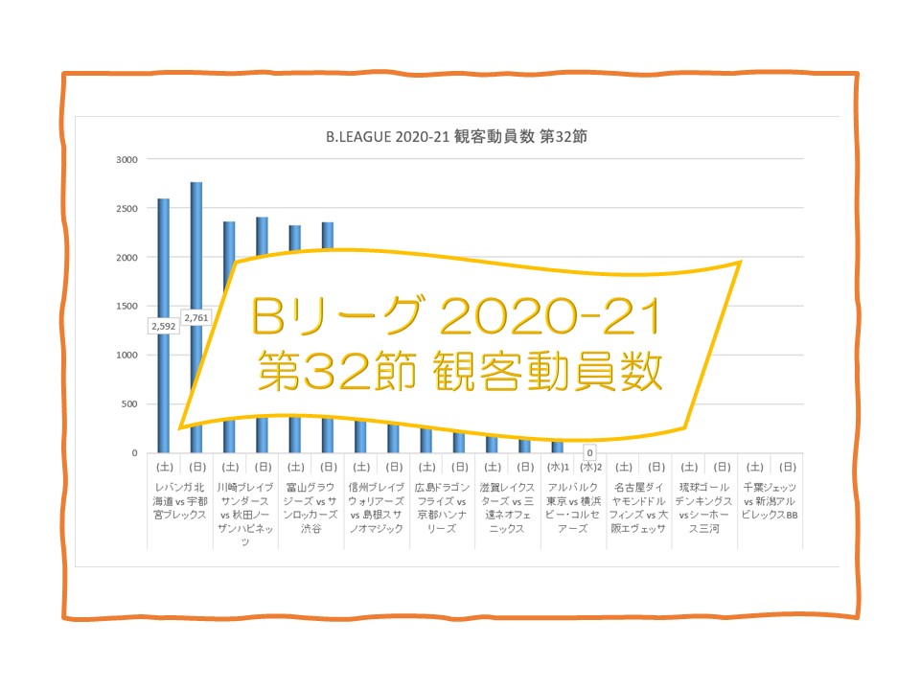Click (日) label above 広島ドラゴンフライズ matchup

[x=460, y=467]
